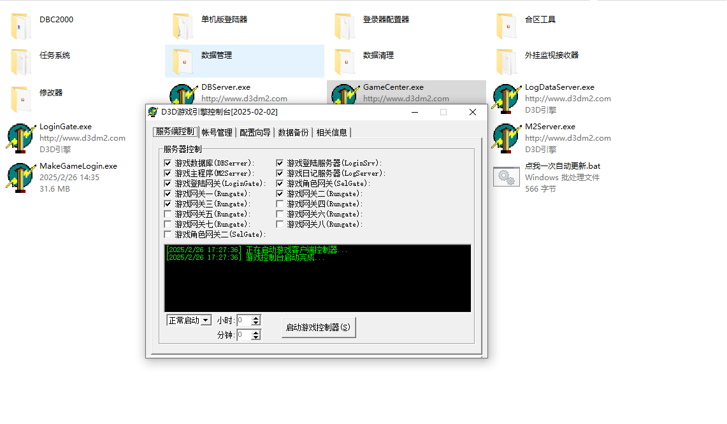This screenshot has height=424, width=727.
Task: Select the LoginGate.exe file name text
Action: [66, 127]
